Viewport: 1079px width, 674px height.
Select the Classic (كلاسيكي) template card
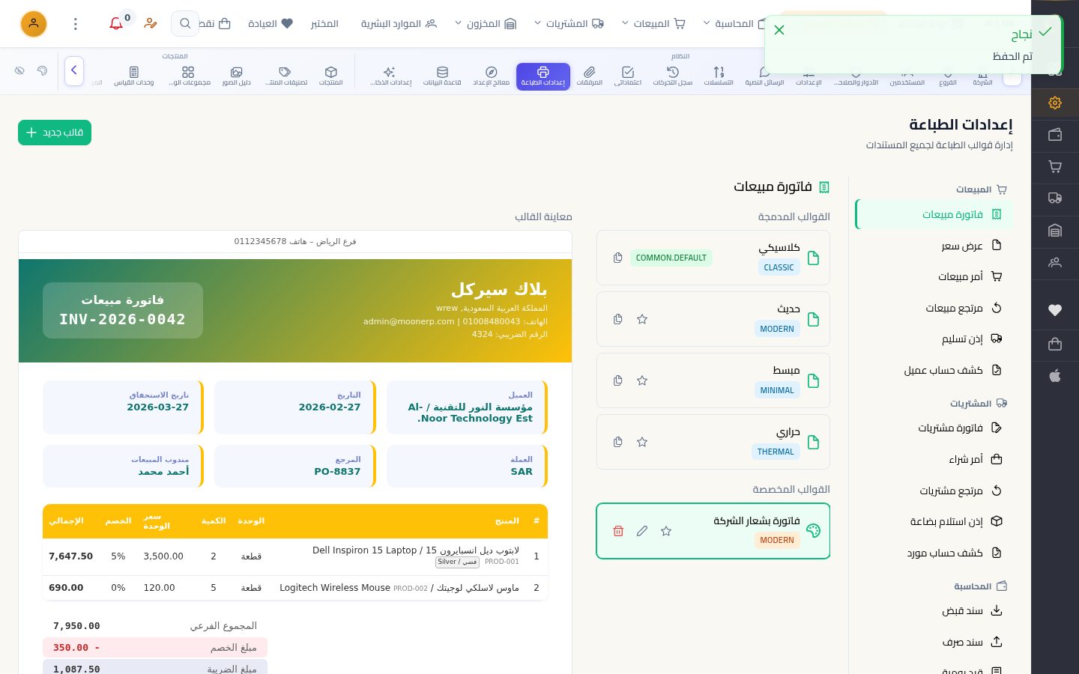[x=713, y=258]
